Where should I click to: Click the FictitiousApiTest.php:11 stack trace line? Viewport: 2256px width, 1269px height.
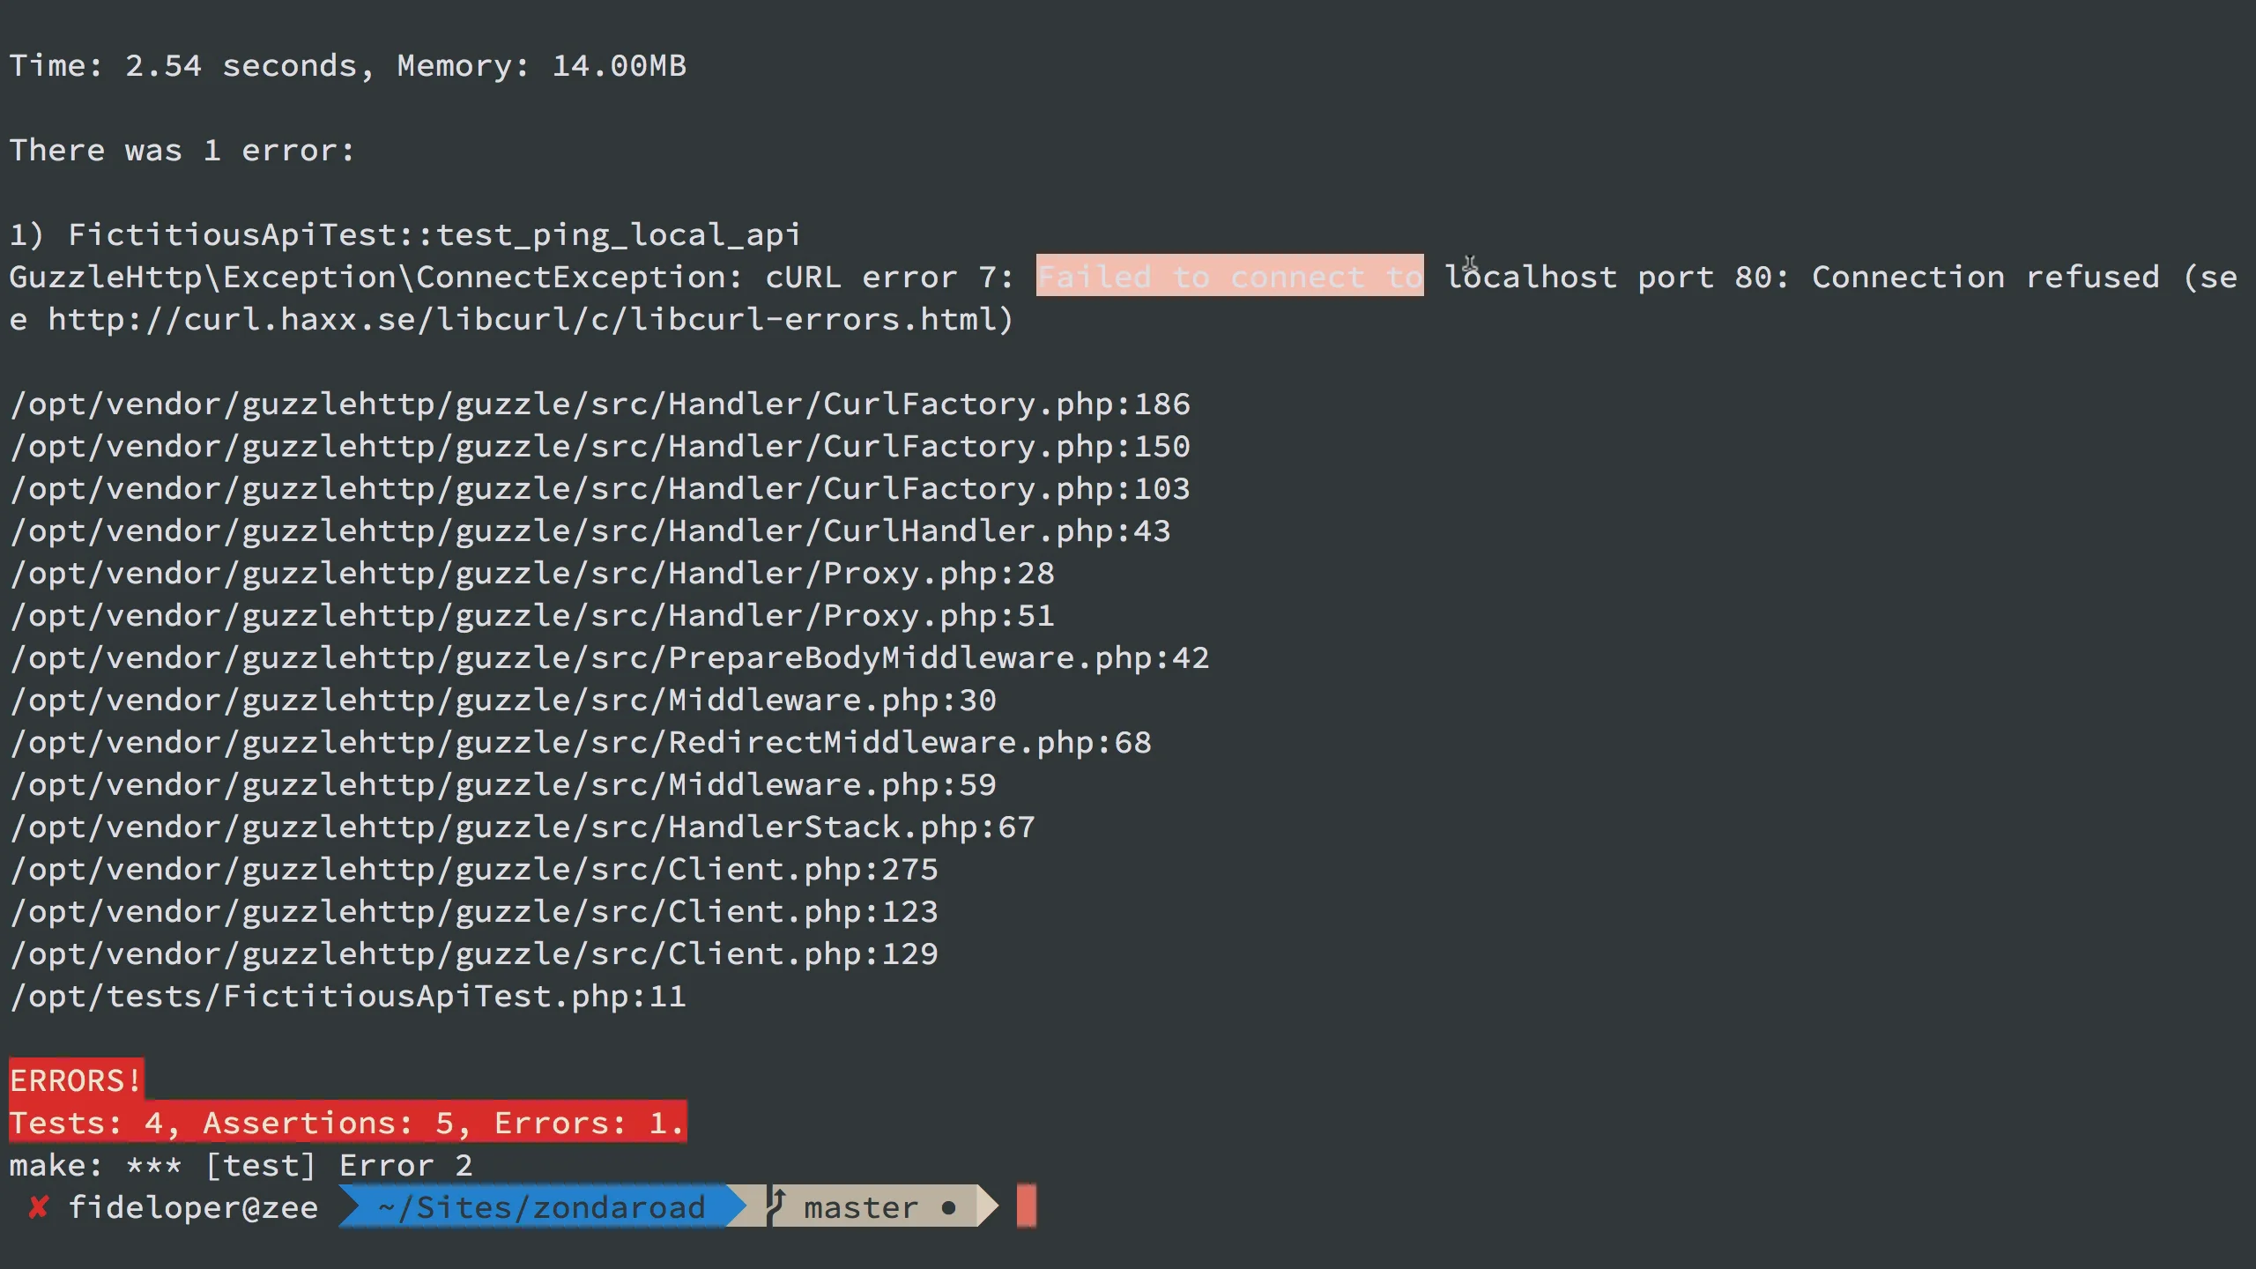click(347, 997)
